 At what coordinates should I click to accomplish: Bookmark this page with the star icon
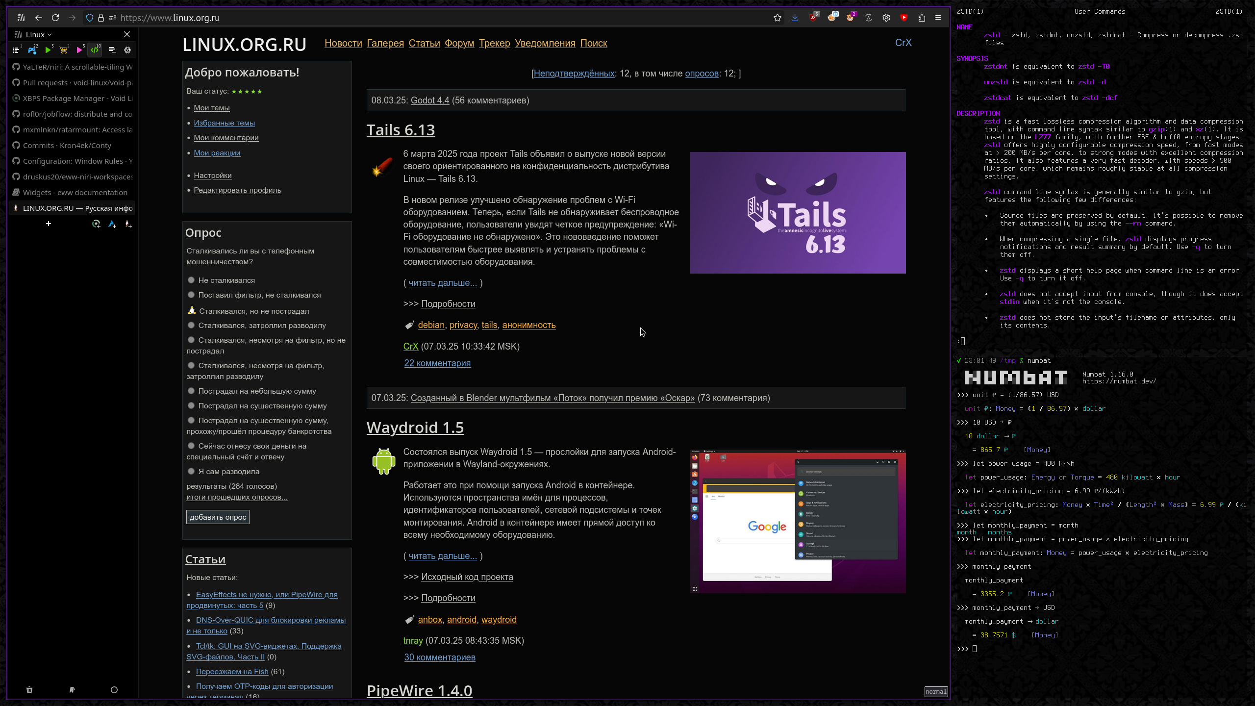pos(778,18)
